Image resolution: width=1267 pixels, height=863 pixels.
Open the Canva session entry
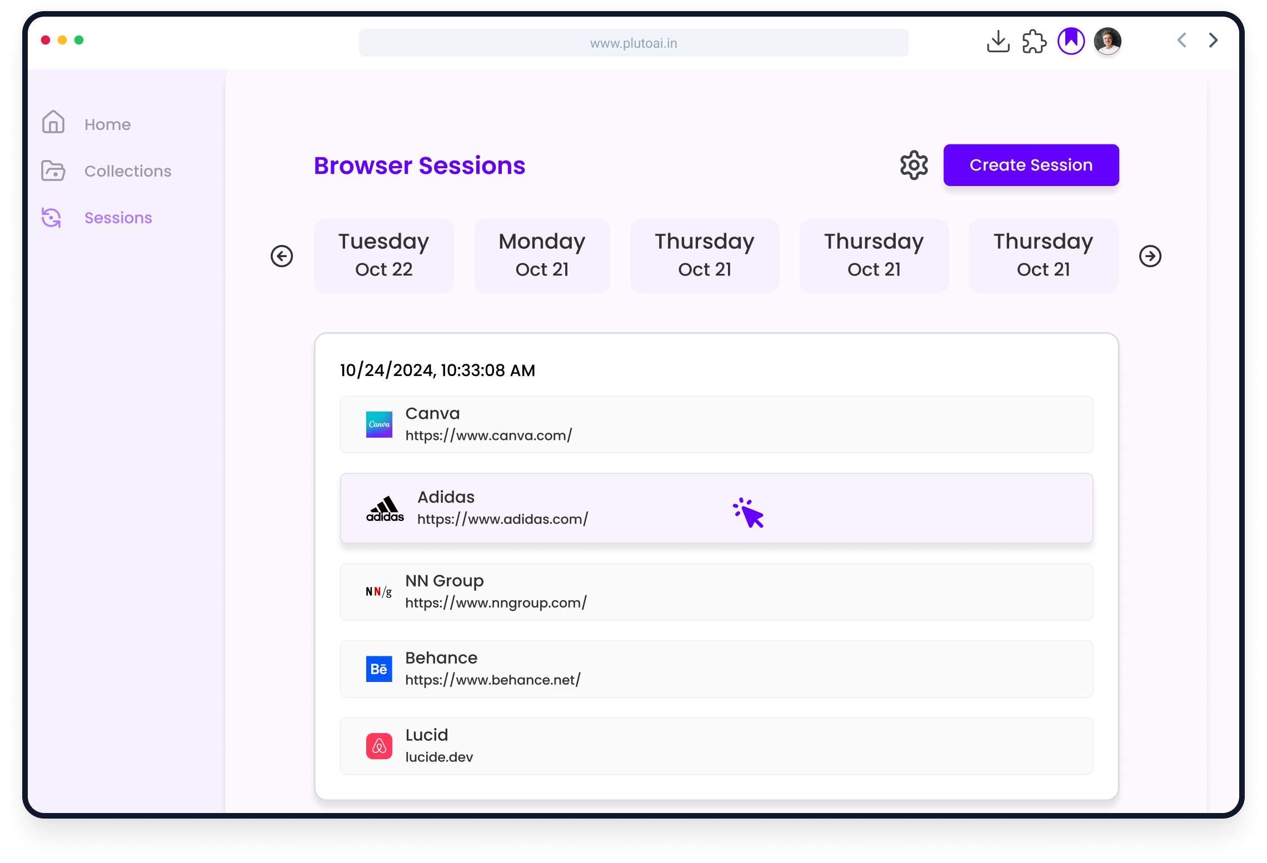pyautogui.click(x=716, y=424)
